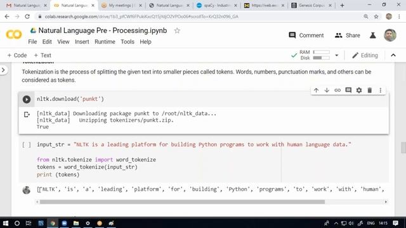Share the notebook
The height and width of the screenshot is (228, 406).
point(347,35)
